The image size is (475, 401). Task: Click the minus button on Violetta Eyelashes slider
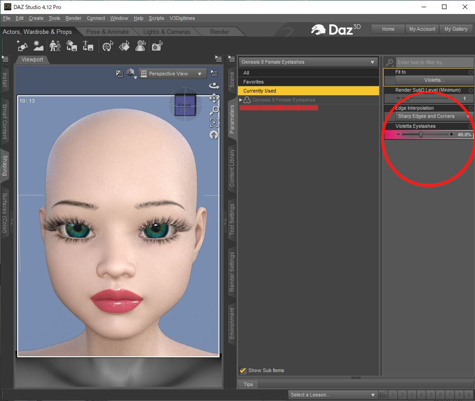(399, 134)
